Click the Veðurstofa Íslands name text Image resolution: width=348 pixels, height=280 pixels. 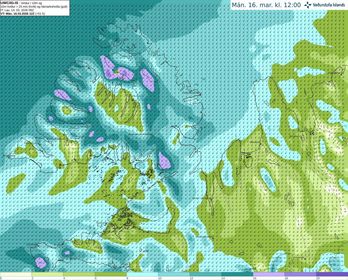tap(329, 5)
